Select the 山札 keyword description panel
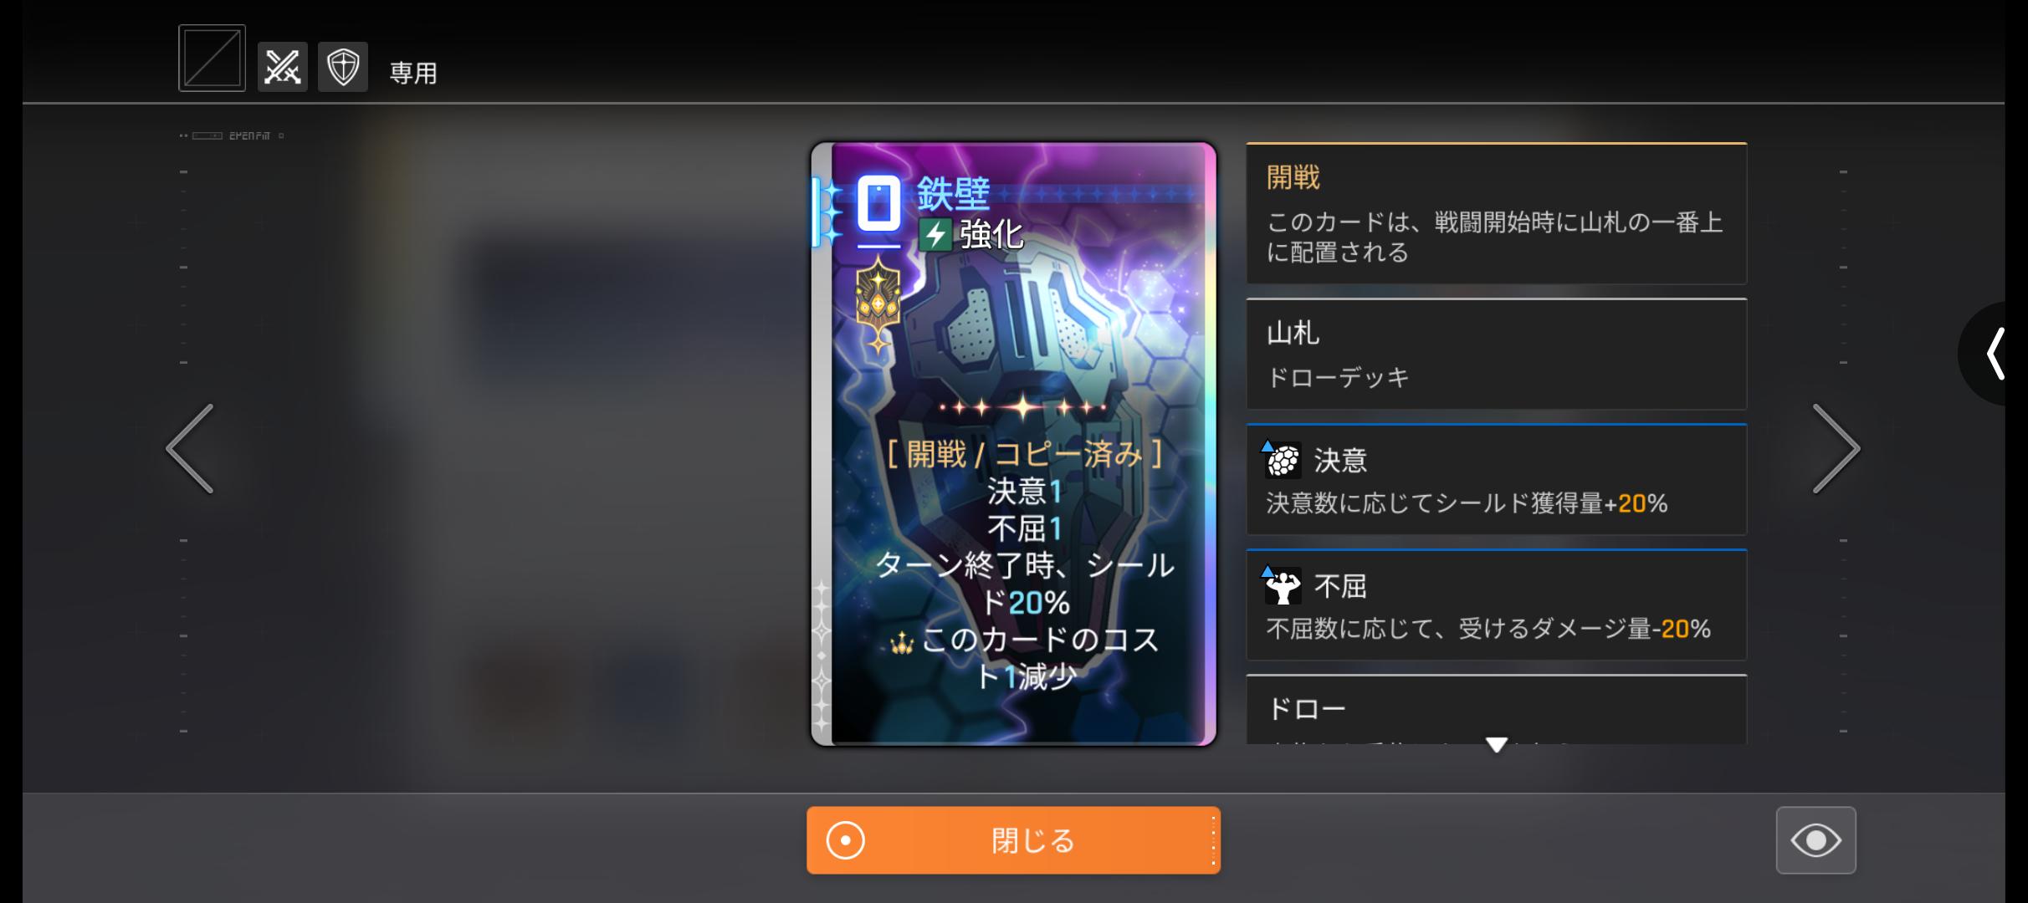Viewport: 2028px width, 903px height. point(1497,354)
